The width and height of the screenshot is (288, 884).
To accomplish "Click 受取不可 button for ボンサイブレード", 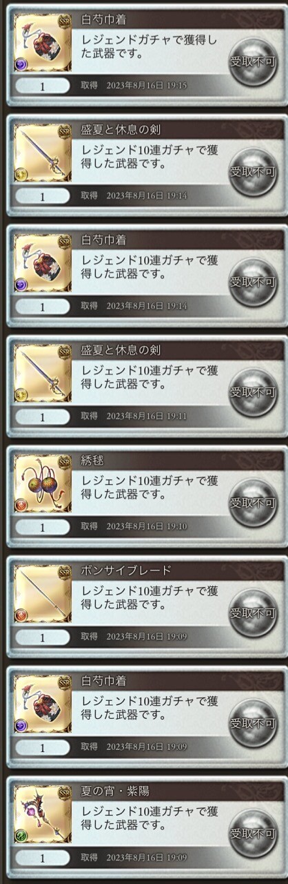I will point(253,613).
